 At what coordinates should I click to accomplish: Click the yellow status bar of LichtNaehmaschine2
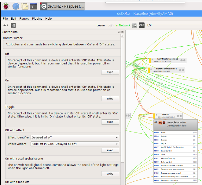tap(150, 60)
